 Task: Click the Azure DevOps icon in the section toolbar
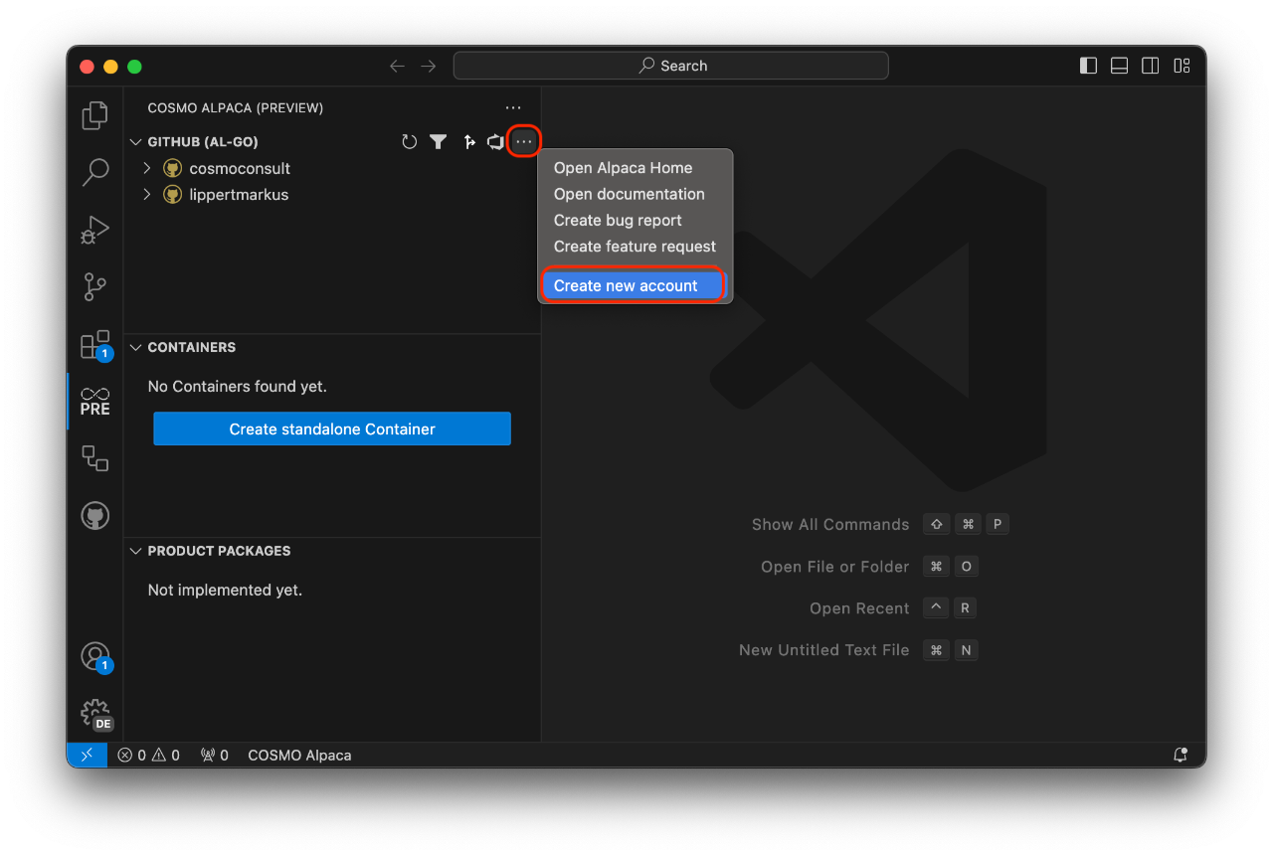[x=496, y=141]
